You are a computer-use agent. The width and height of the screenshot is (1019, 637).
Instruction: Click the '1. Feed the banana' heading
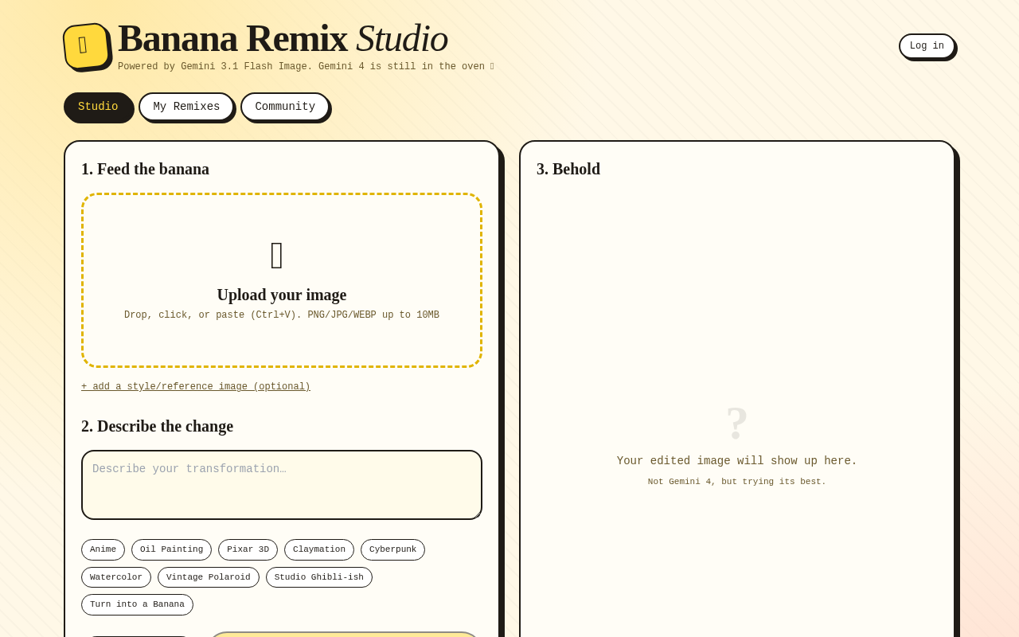point(145,169)
